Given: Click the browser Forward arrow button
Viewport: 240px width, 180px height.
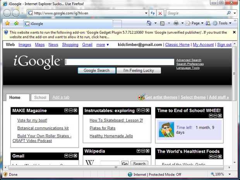Looking at the screenshot, I should point(15,13).
